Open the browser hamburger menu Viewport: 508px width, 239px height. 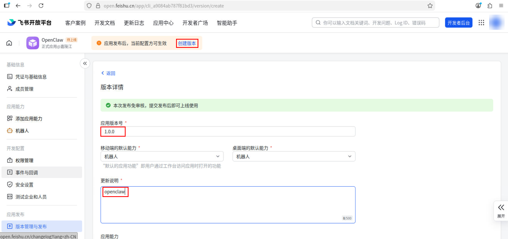pos(501,6)
